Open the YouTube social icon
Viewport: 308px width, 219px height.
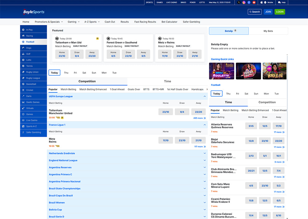pos(254,2)
